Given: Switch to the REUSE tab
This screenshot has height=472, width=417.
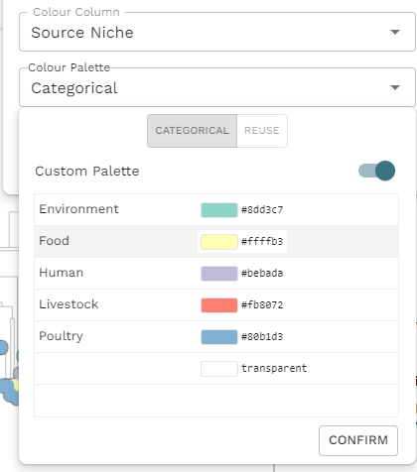Looking at the screenshot, I should point(262,131).
